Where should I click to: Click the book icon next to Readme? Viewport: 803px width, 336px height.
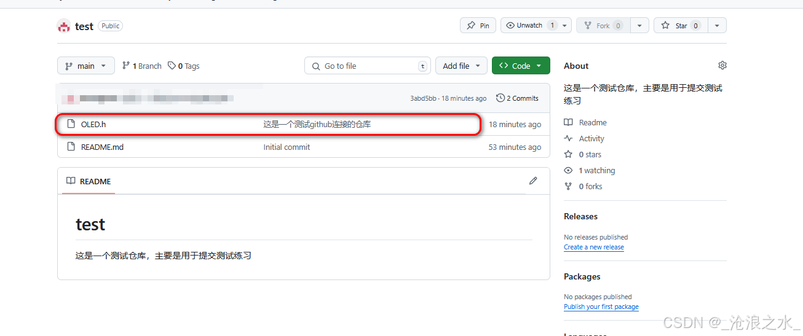tap(568, 122)
